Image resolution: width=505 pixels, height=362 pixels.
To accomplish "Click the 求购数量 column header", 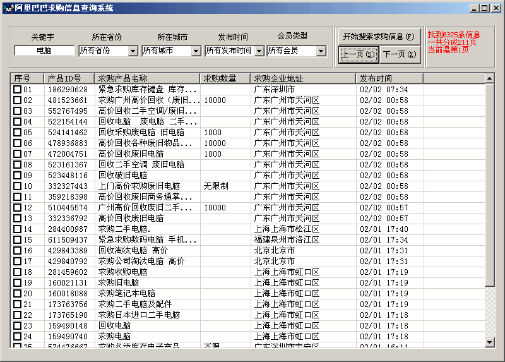I will (225, 78).
